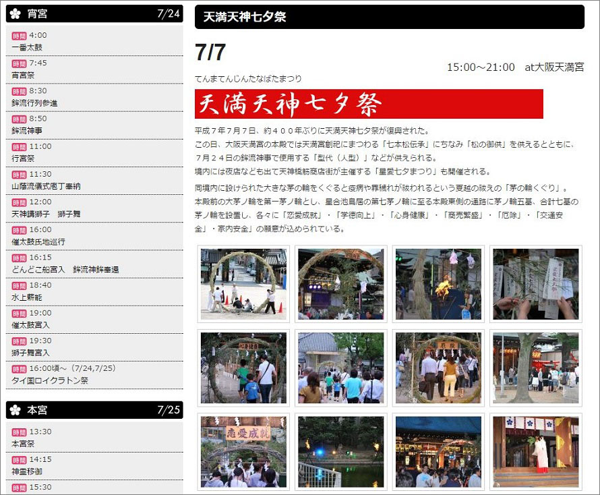Click the large 7/7 date heading
Viewport: 600px width, 495px height.
210,52
